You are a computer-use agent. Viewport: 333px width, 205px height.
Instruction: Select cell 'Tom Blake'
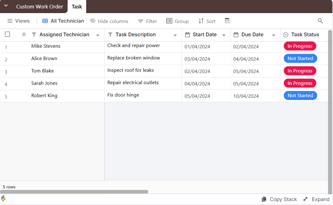click(x=43, y=70)
